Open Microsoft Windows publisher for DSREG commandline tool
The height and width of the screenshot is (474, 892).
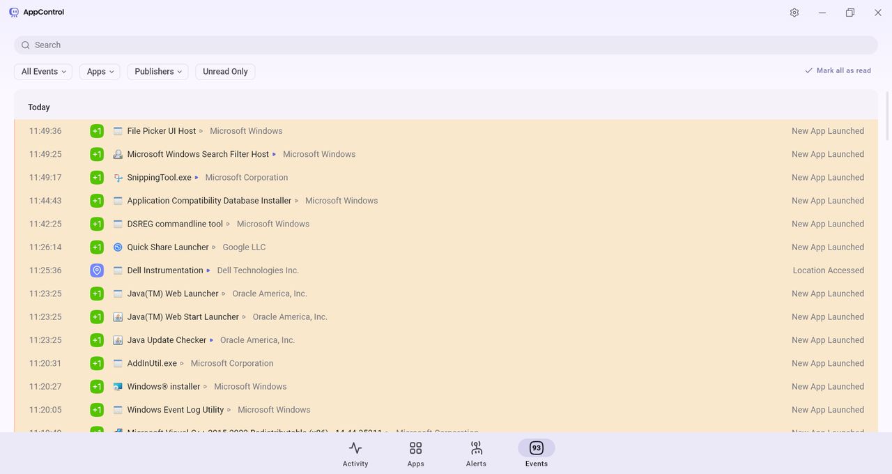273,224
